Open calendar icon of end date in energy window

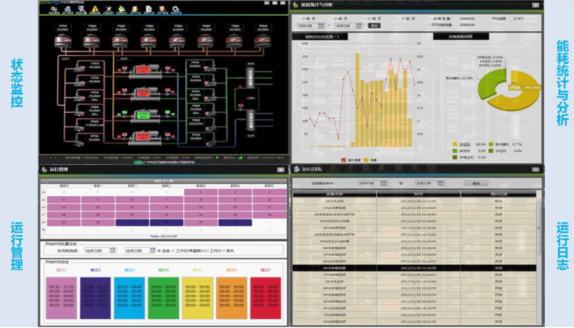tap(359, 25)
